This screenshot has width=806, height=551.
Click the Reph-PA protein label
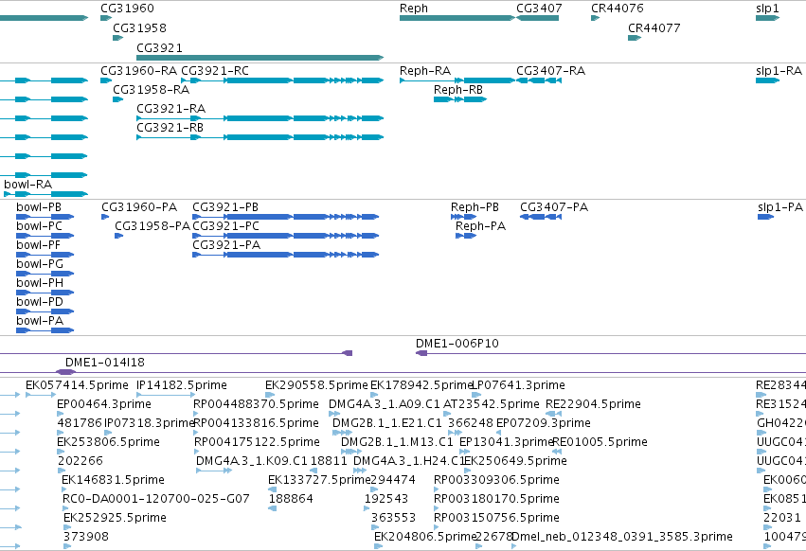tap(480, 226)
